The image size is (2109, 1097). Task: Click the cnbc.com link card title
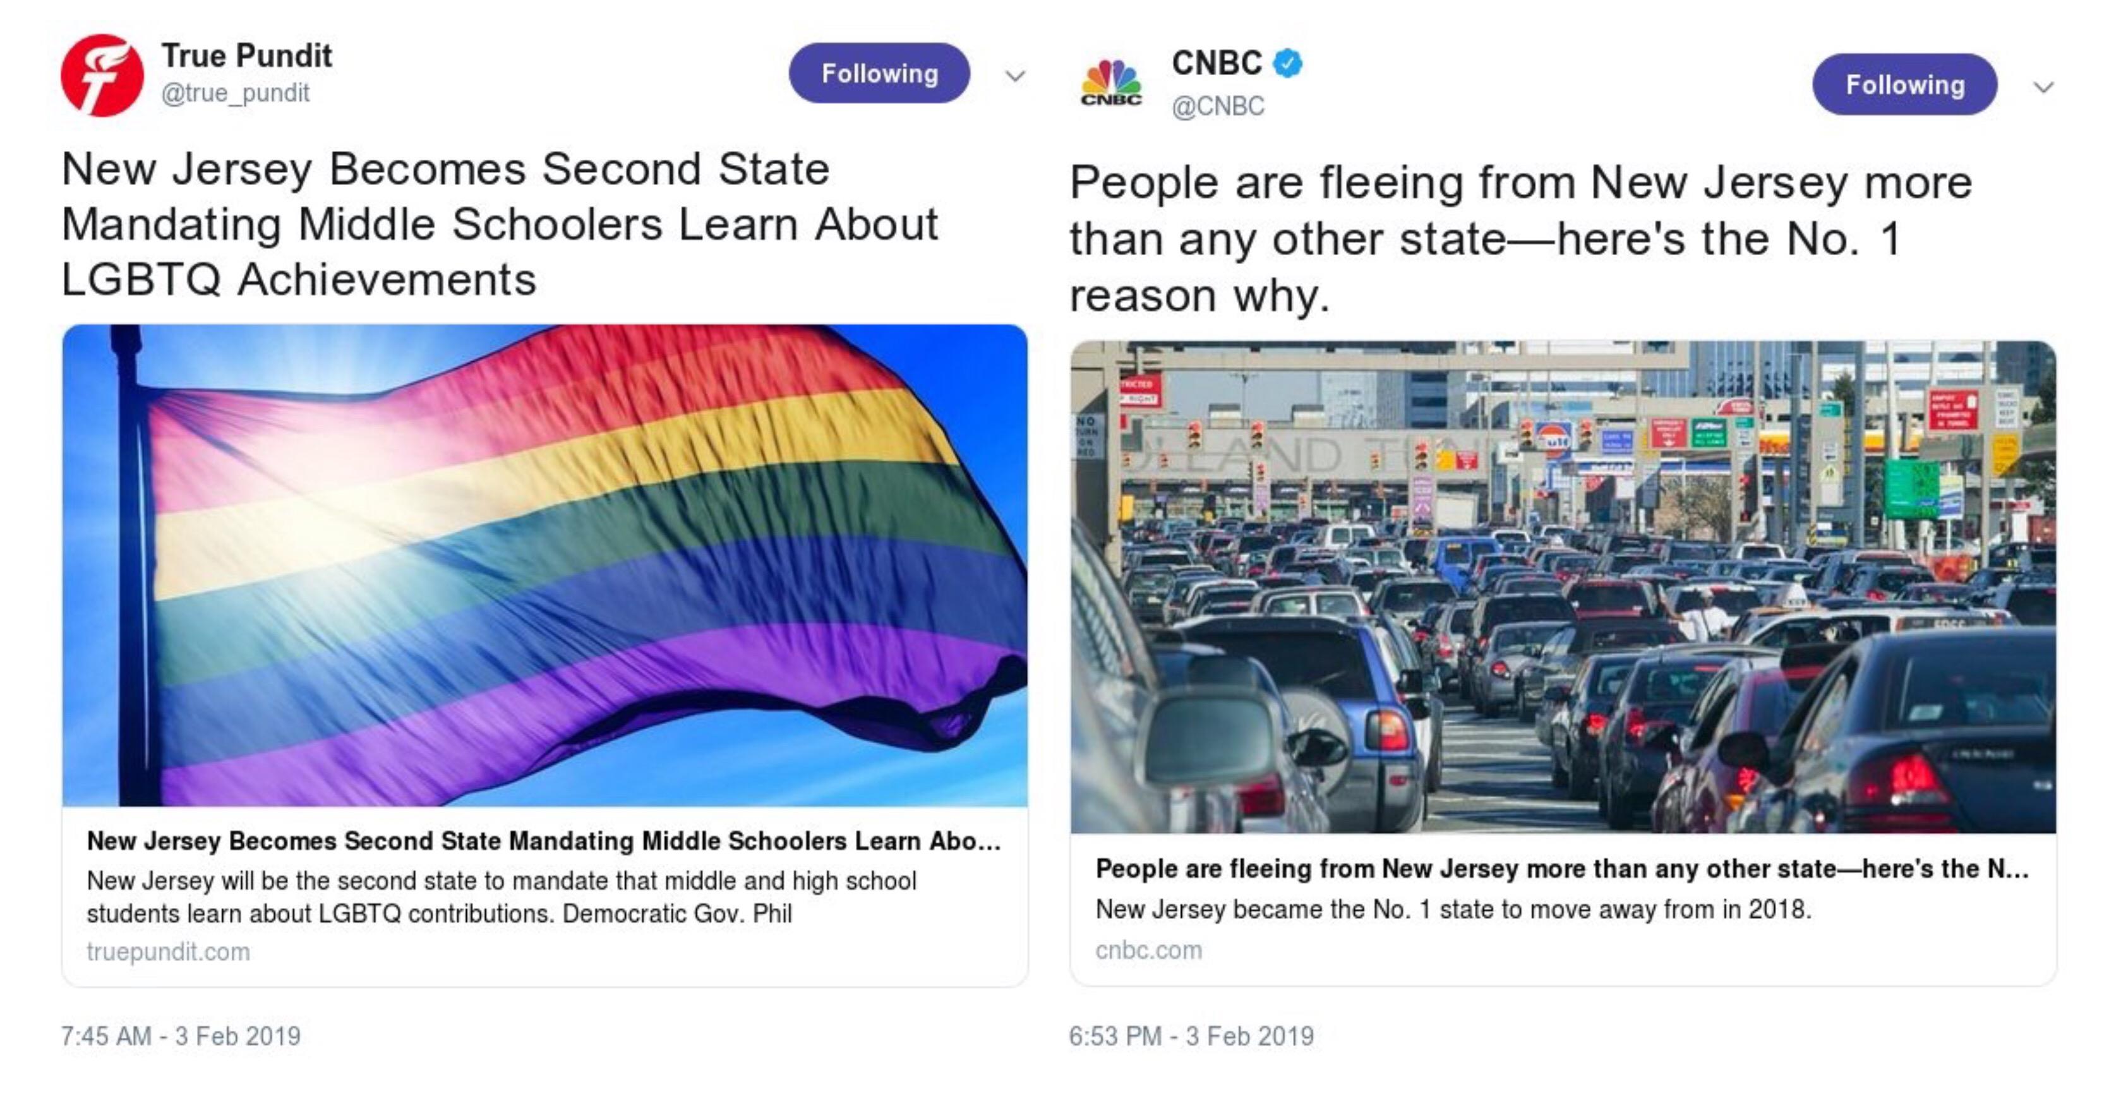(x=1562, y=868)
